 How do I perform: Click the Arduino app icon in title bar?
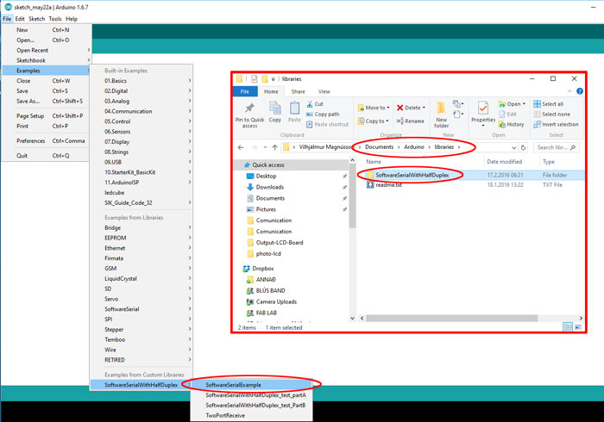(8, 7)
